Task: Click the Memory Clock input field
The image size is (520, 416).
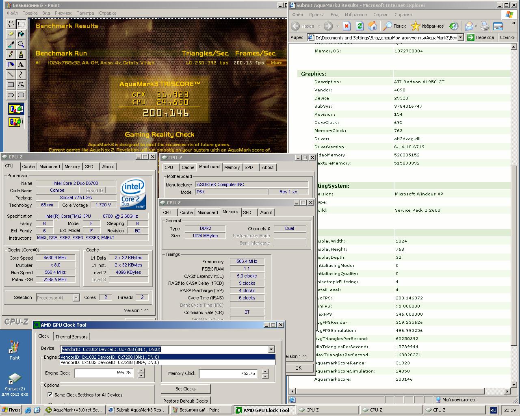Action: (228, 373)
